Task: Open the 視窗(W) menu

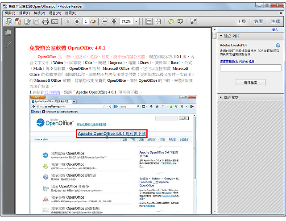Action: [55, 13]
